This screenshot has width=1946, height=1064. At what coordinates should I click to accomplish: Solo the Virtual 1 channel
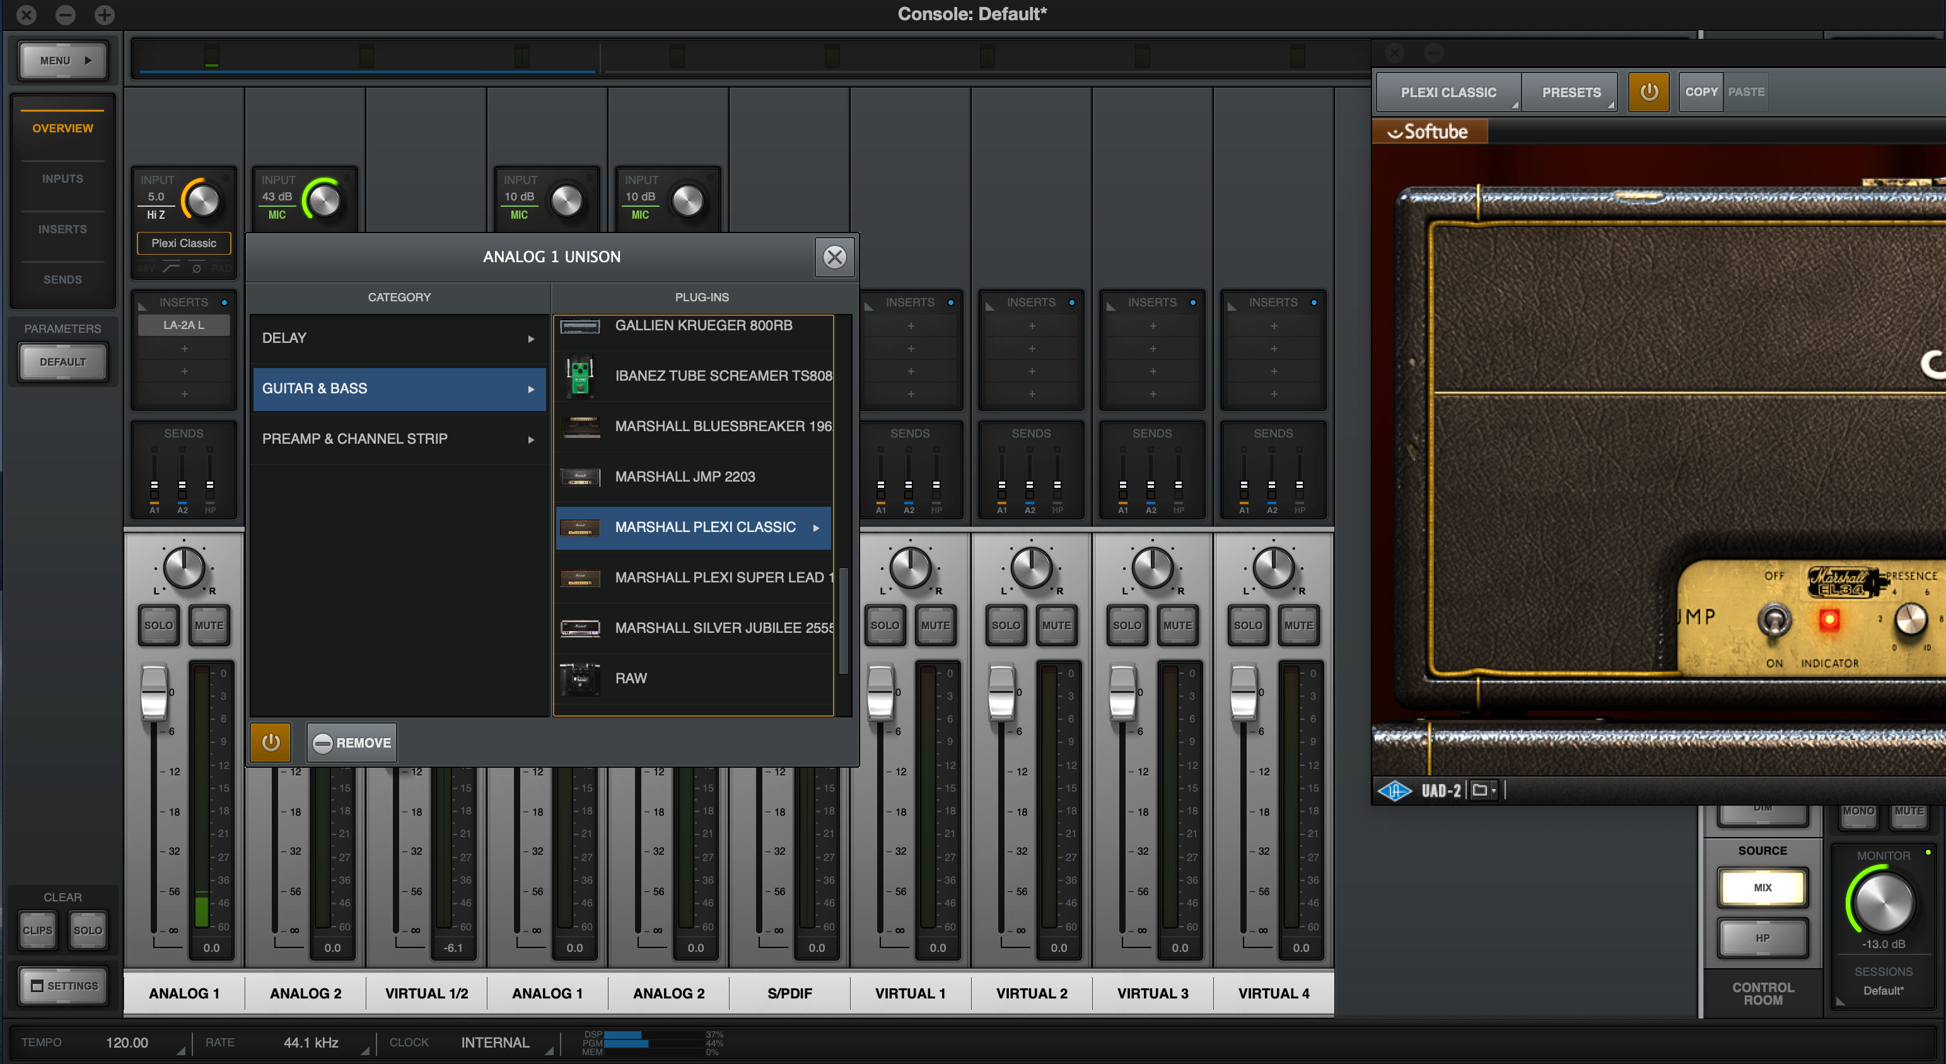(885, 625)
